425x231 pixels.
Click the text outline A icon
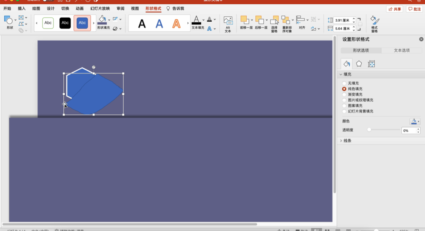(209, 19)
